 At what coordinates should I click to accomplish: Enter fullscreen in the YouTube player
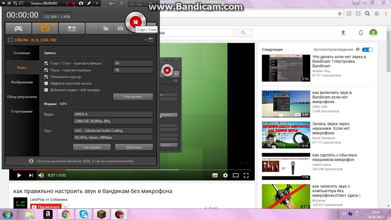tap(246, 175)
